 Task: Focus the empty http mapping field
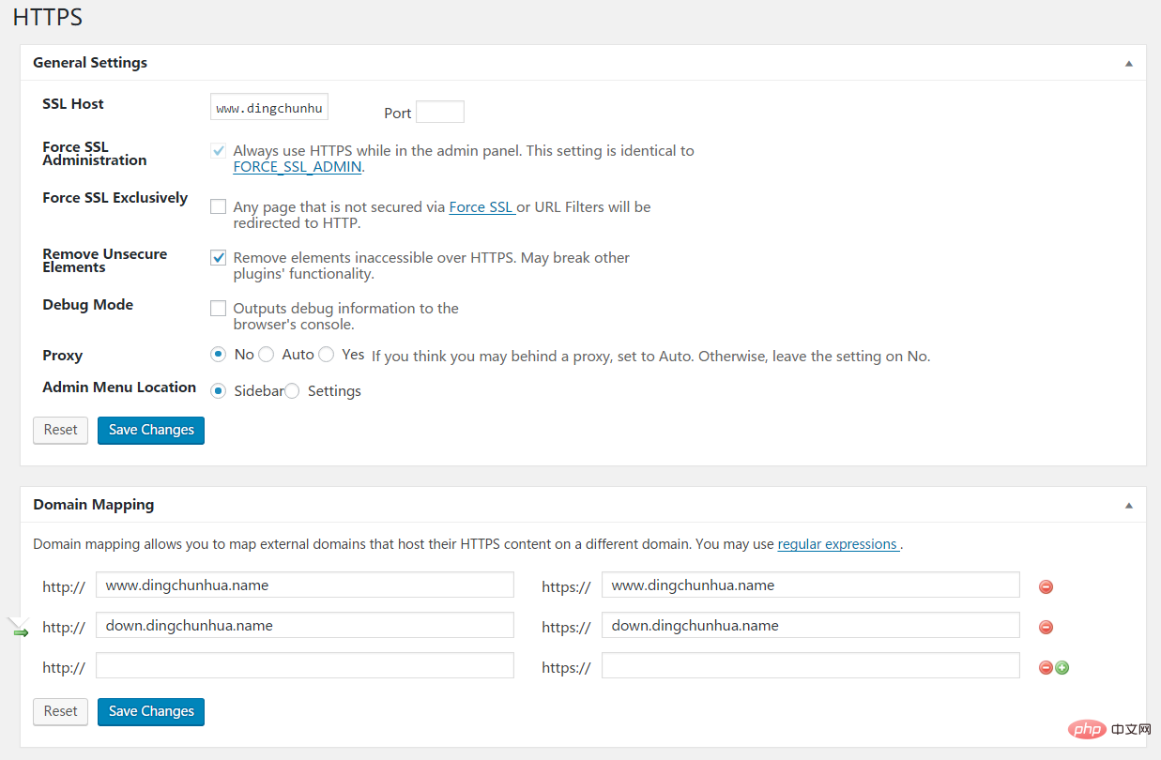(305, 665)
